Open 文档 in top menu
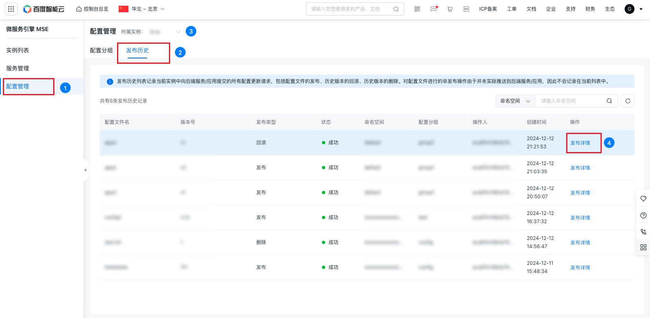The width and height of the screenshot is (650, 318). [531, 9]
